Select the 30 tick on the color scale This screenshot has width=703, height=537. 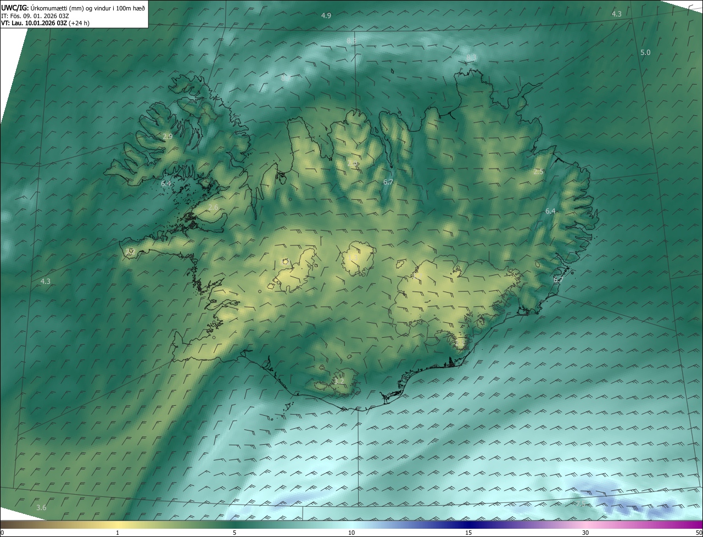coord(585,533)
